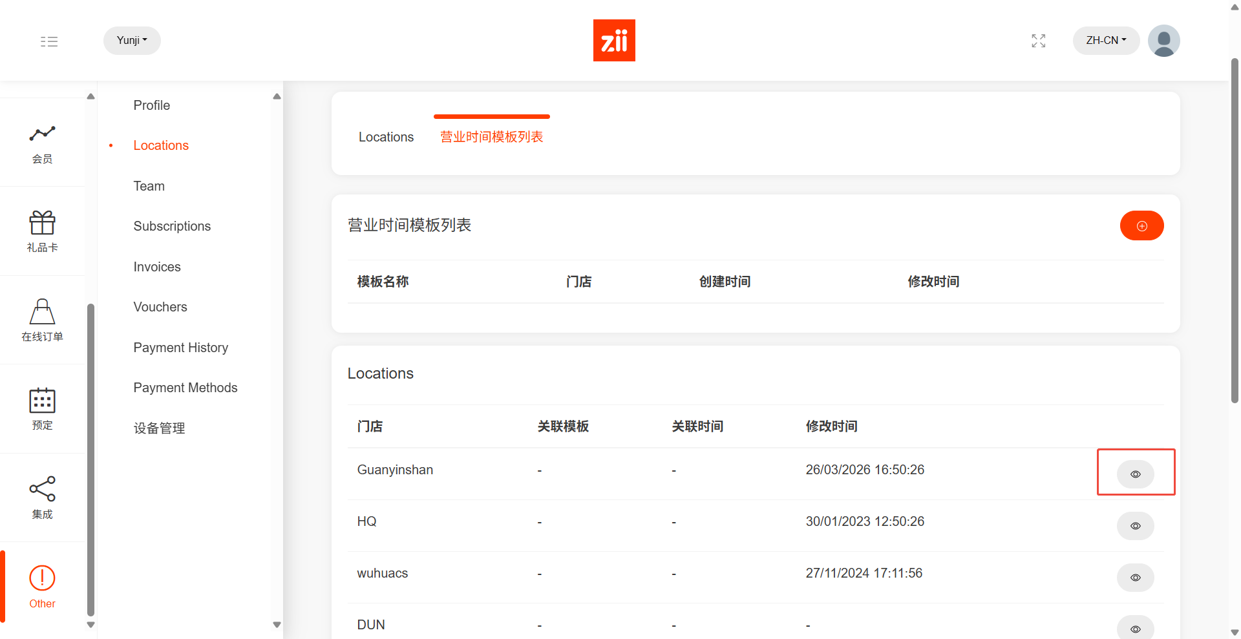1241x639 pixels.
Task: Open the ZH-CN language dropdown
Action: point(1105,41)
